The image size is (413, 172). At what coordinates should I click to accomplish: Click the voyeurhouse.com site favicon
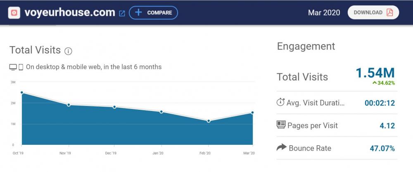14,13
